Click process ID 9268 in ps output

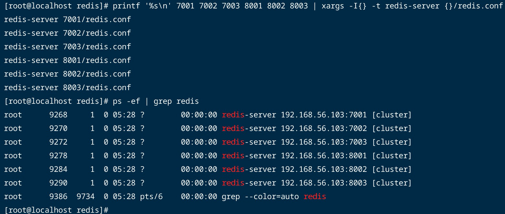58,115
